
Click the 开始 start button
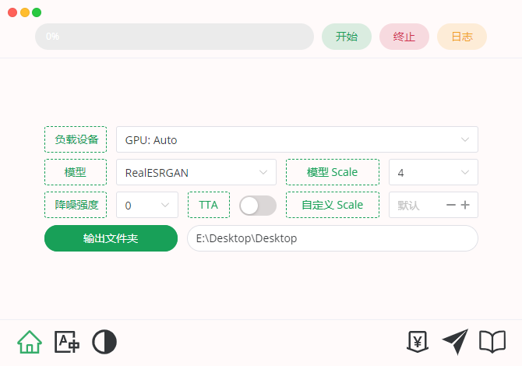pos(347,37)
